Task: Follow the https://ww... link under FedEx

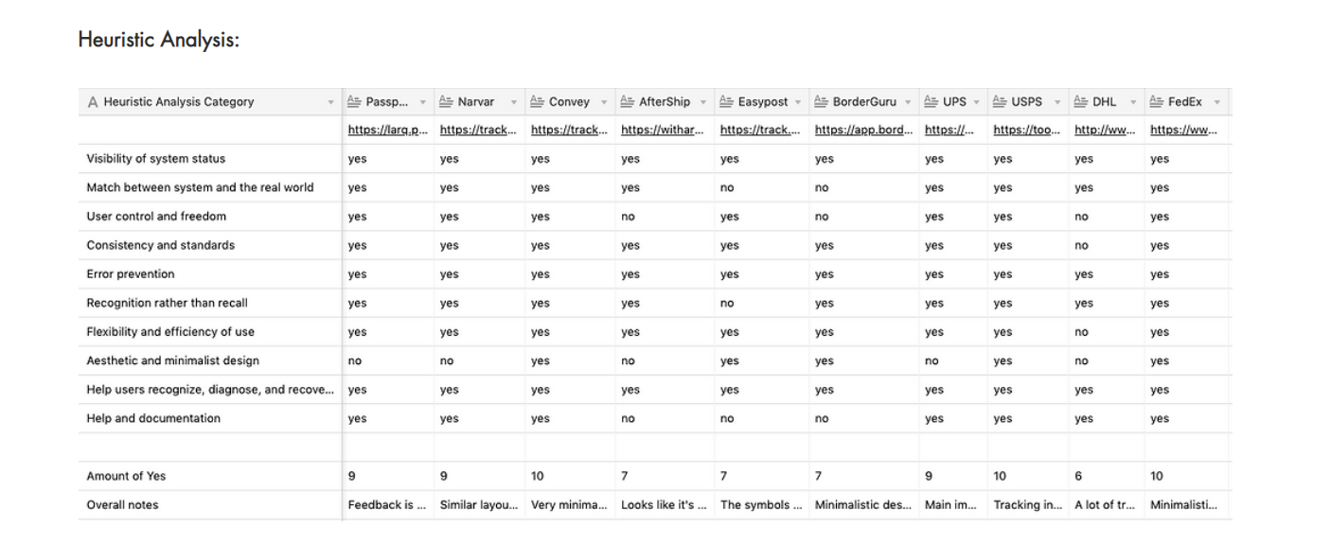Action: click(1184, 131)
